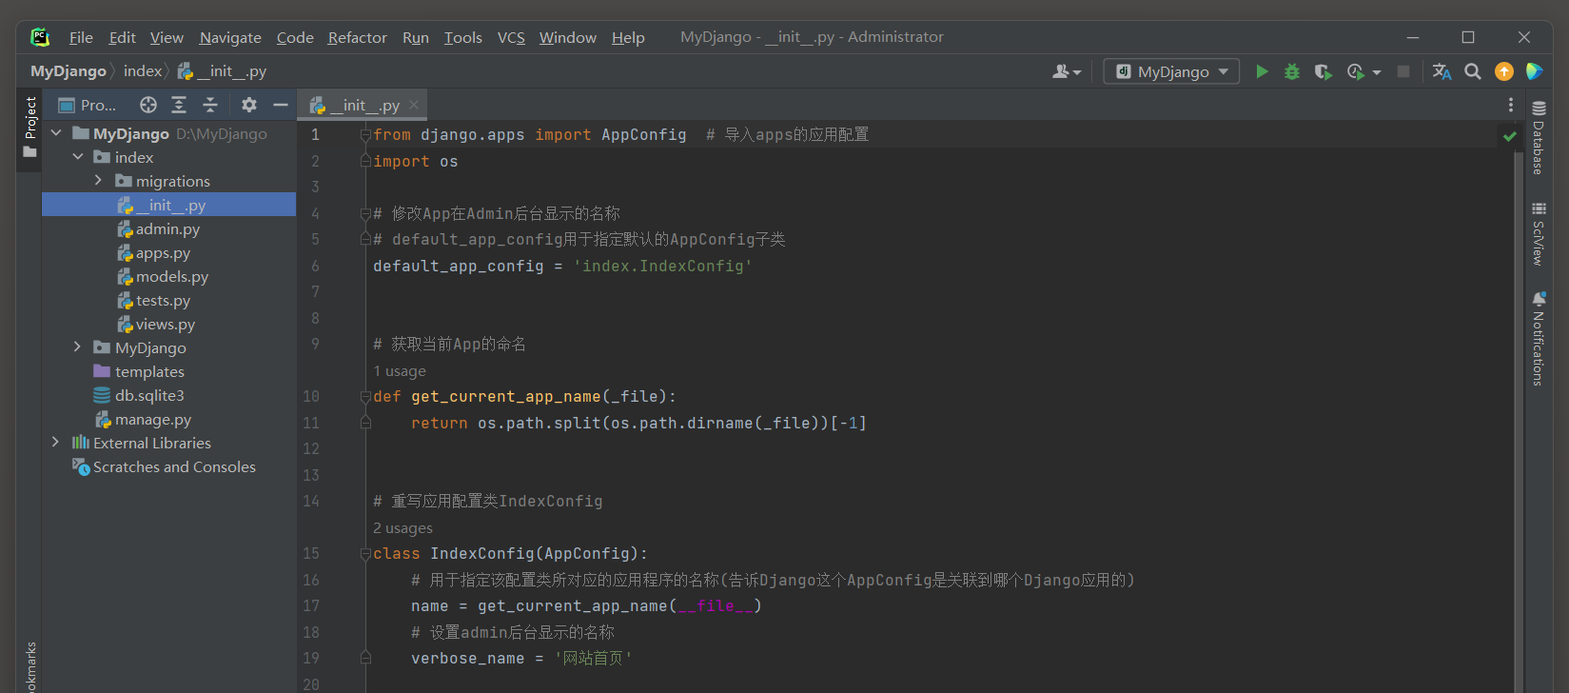Screen dimensions: 1569x693
Task: Click the PyCharm logo icon
Action: click(x=39, y=37)
